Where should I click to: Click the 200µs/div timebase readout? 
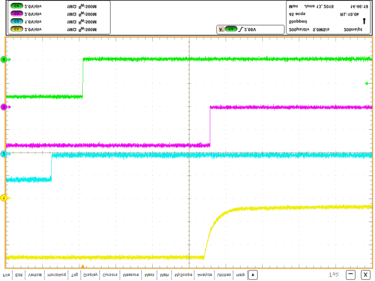click(x=299, y=29)
